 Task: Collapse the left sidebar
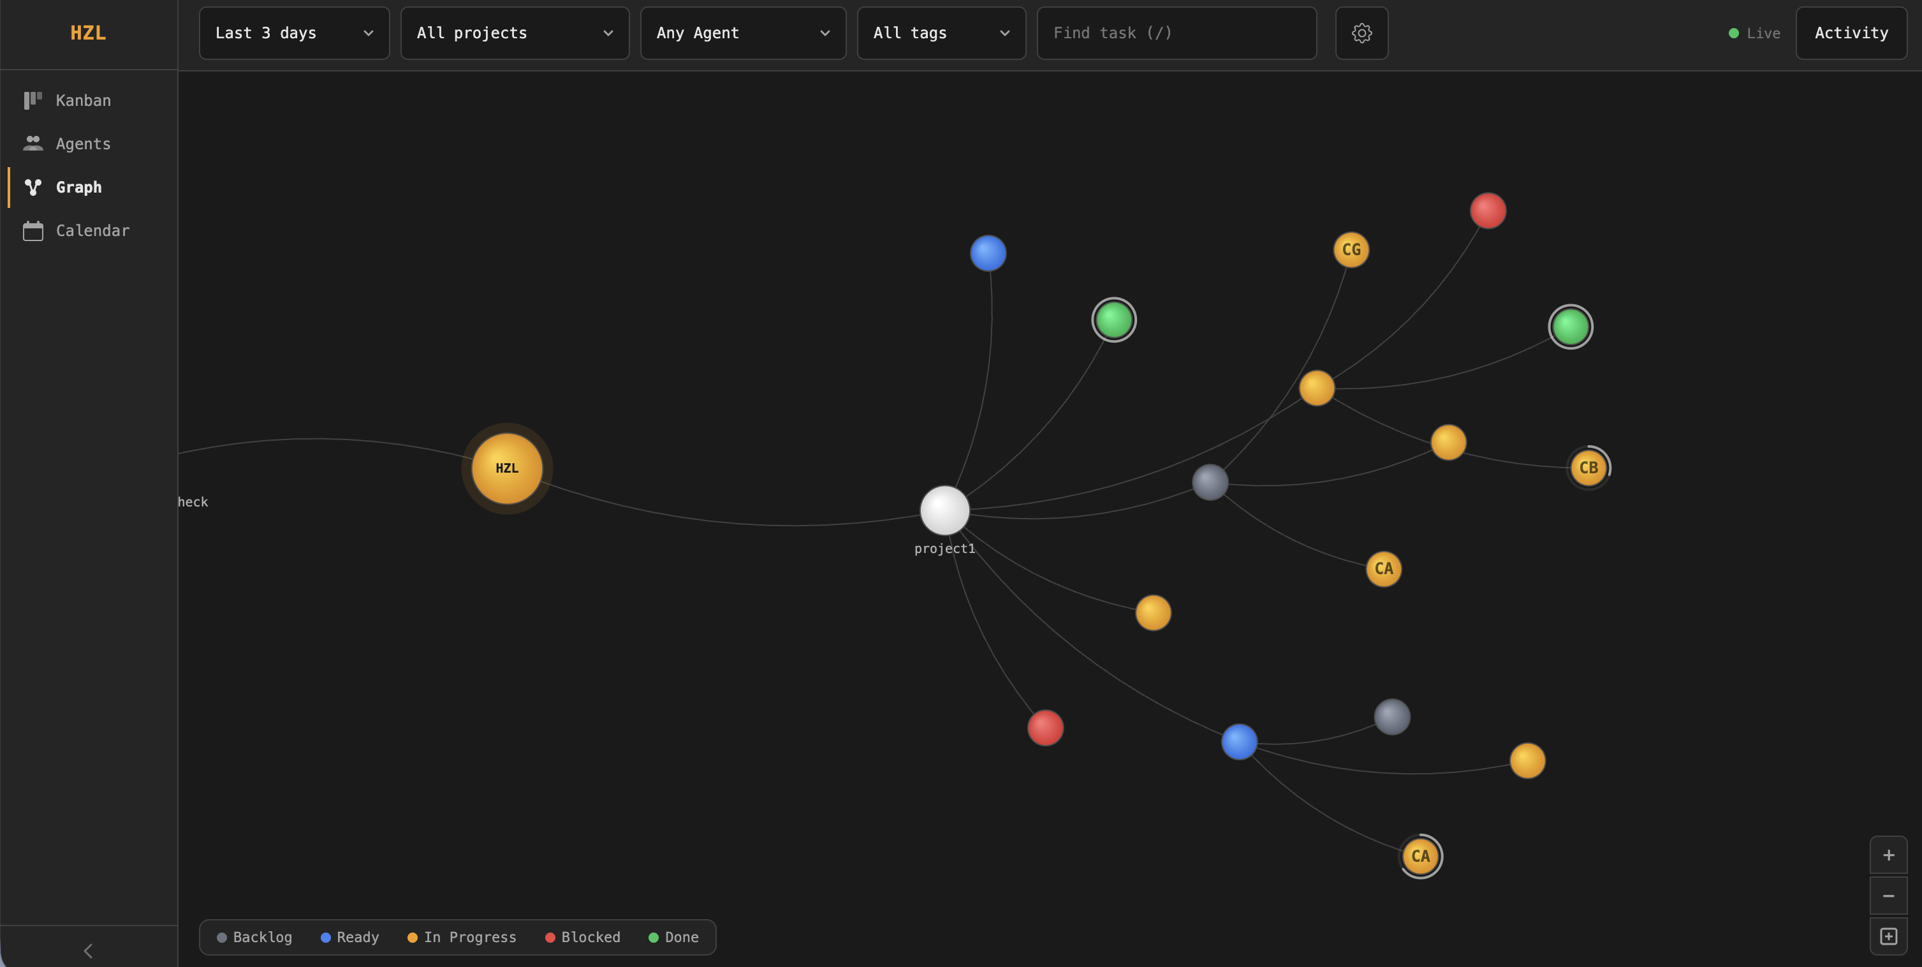88,950
